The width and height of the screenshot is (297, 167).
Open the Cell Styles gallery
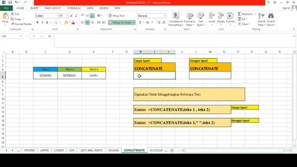click(200, 19)
